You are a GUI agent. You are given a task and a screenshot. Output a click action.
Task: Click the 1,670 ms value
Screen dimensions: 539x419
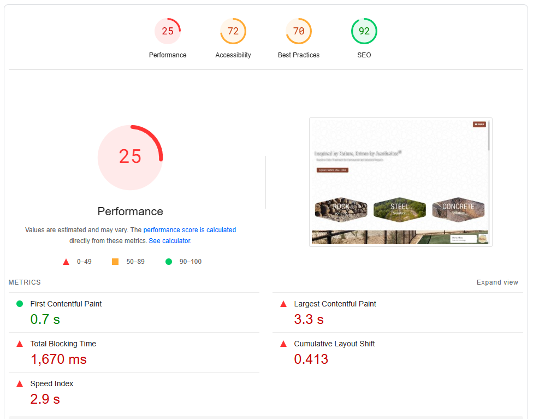click(58, 359)
